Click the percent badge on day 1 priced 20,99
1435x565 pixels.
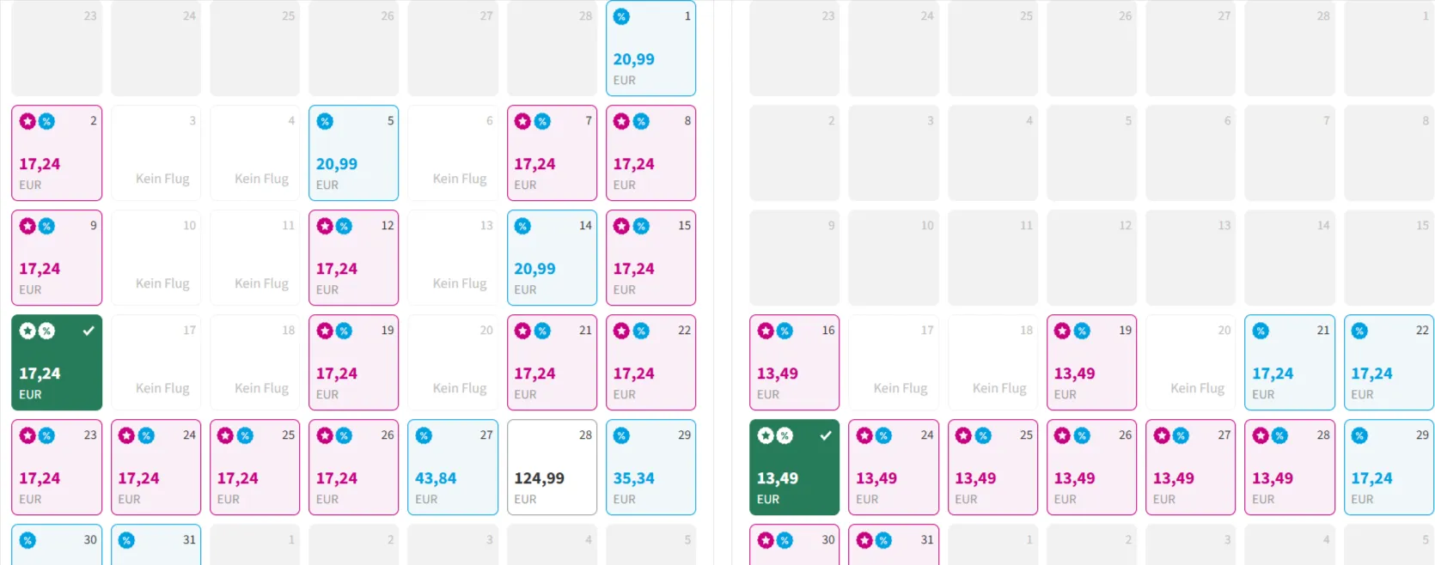click(x=621, y=15)
